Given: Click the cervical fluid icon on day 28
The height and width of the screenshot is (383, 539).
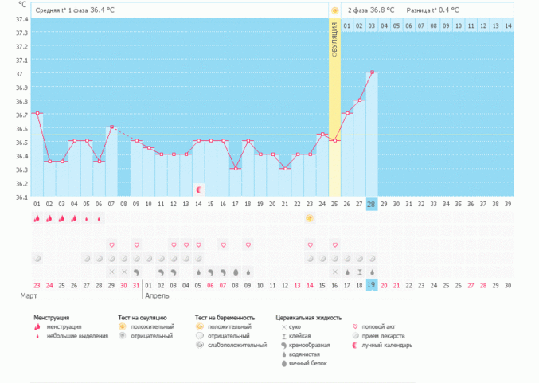Looking at the screenshot, I should 372,272.
